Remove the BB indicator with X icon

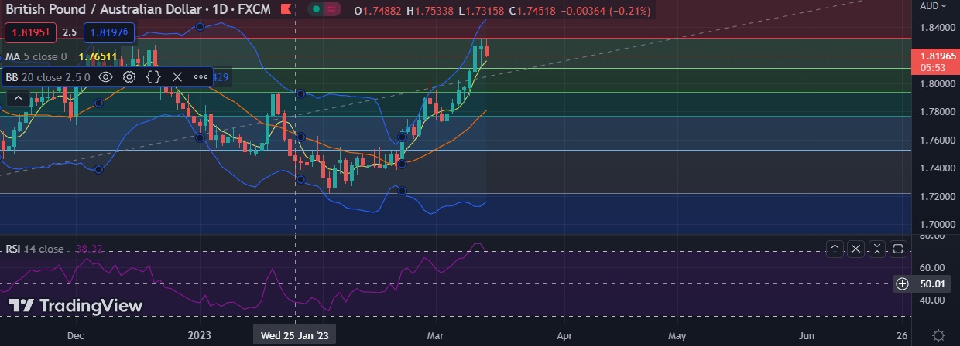[177, 77]
